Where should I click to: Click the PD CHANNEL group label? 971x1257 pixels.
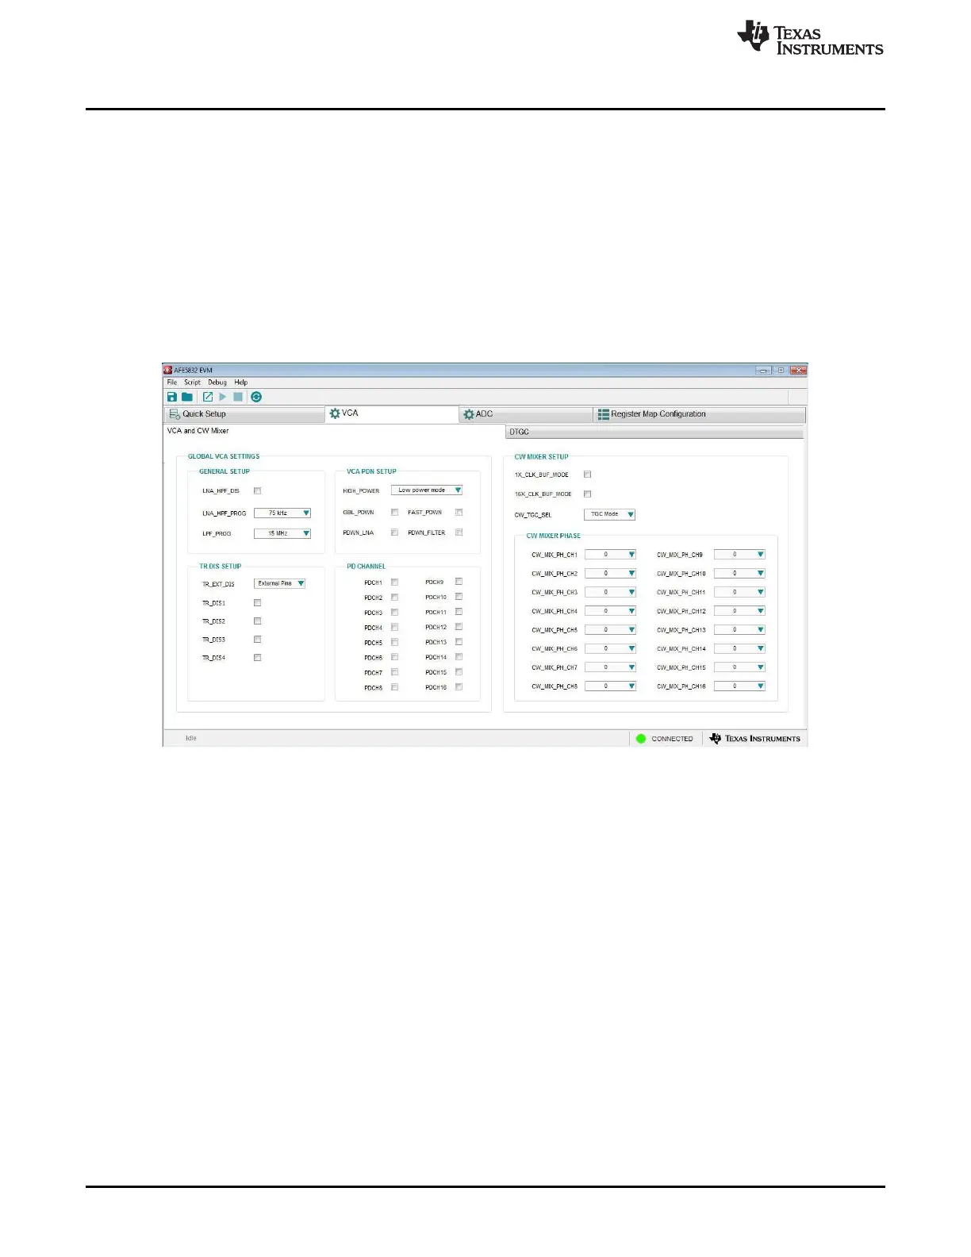click(367, 567)
